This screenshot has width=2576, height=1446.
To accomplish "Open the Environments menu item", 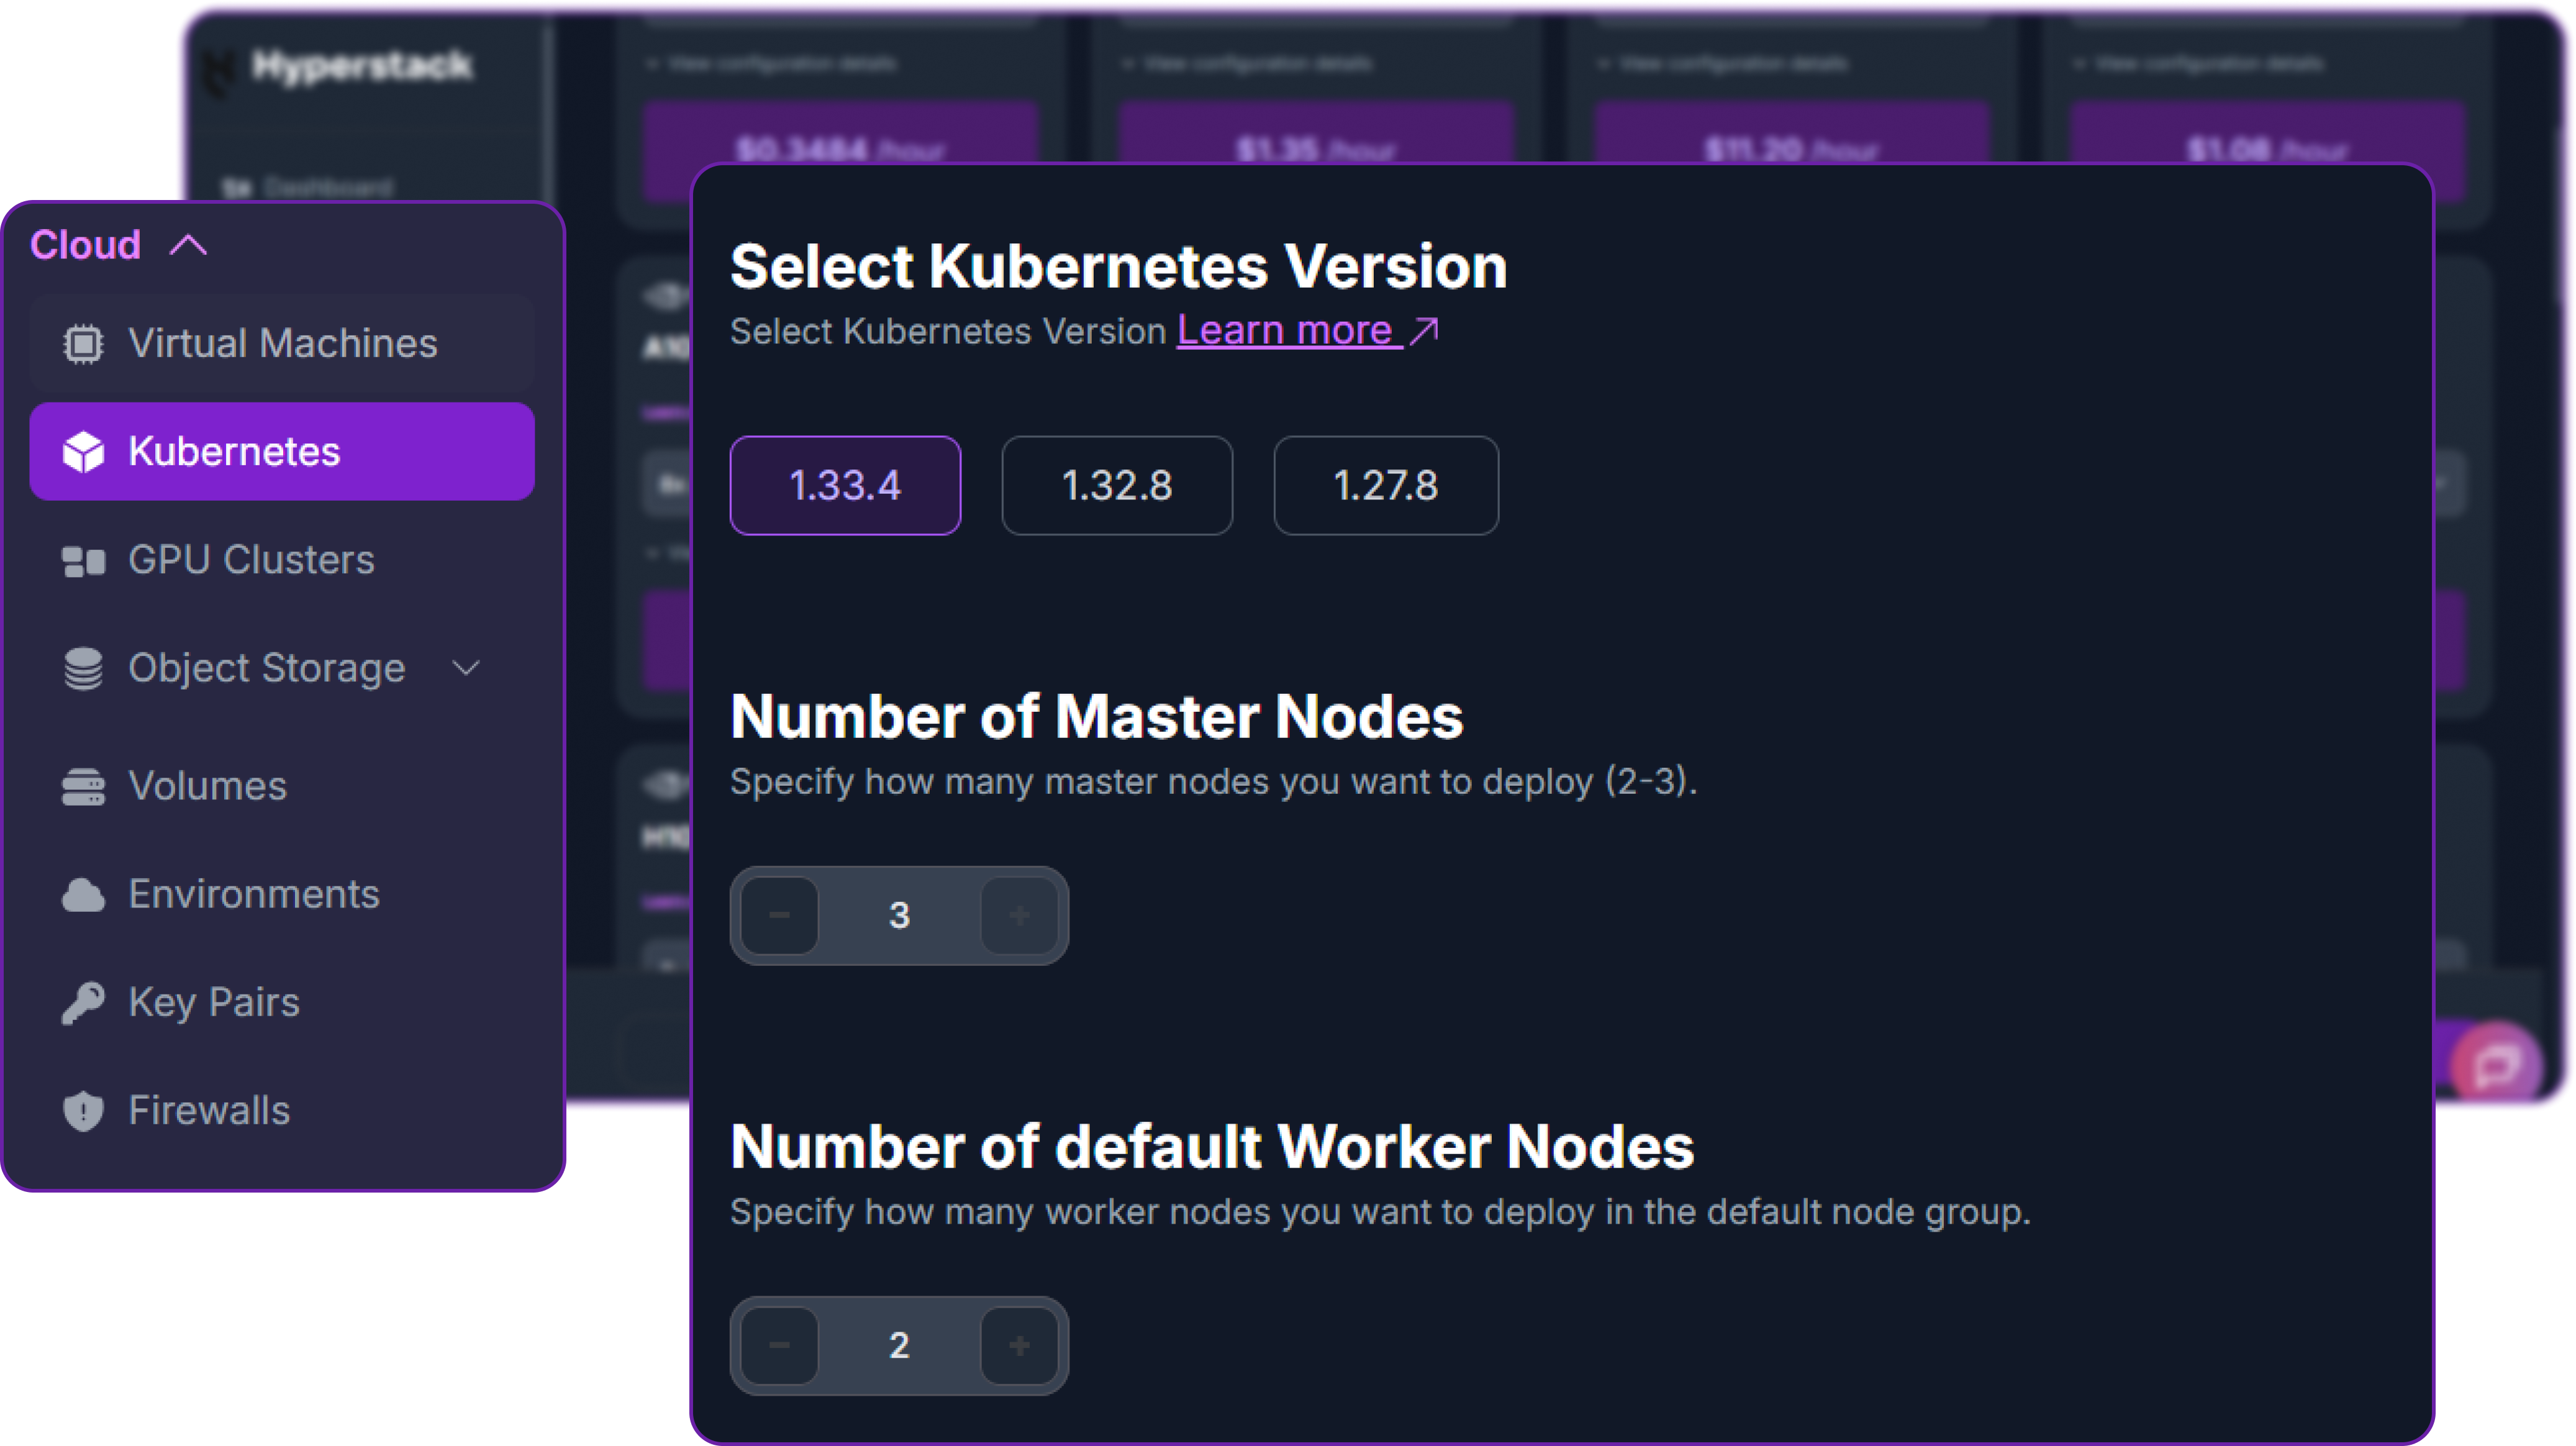I will point(254,895).
